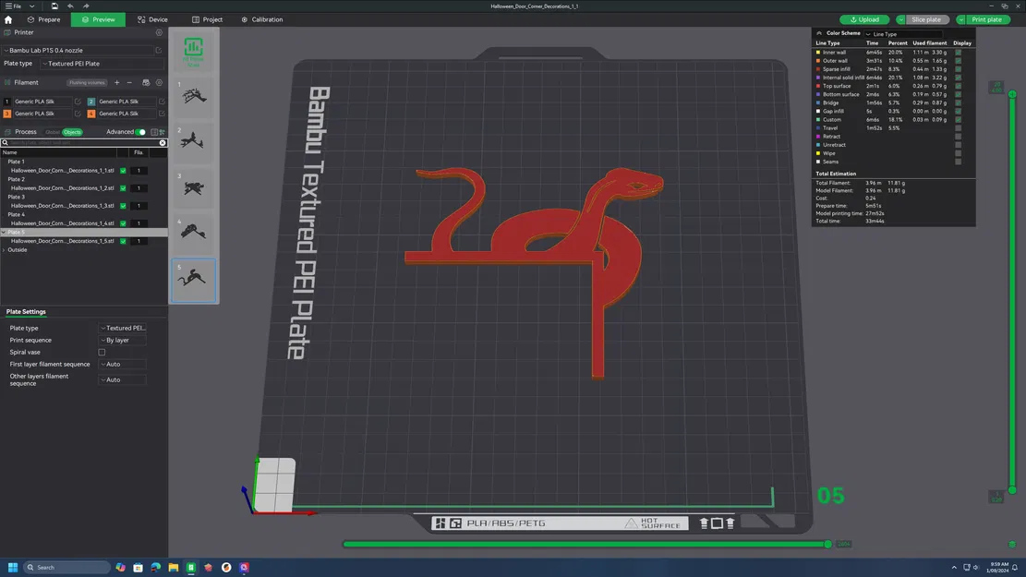Open Plate type Textured PEI Plate dropdown
1026x577 pixels.
[x=103, y=64]
